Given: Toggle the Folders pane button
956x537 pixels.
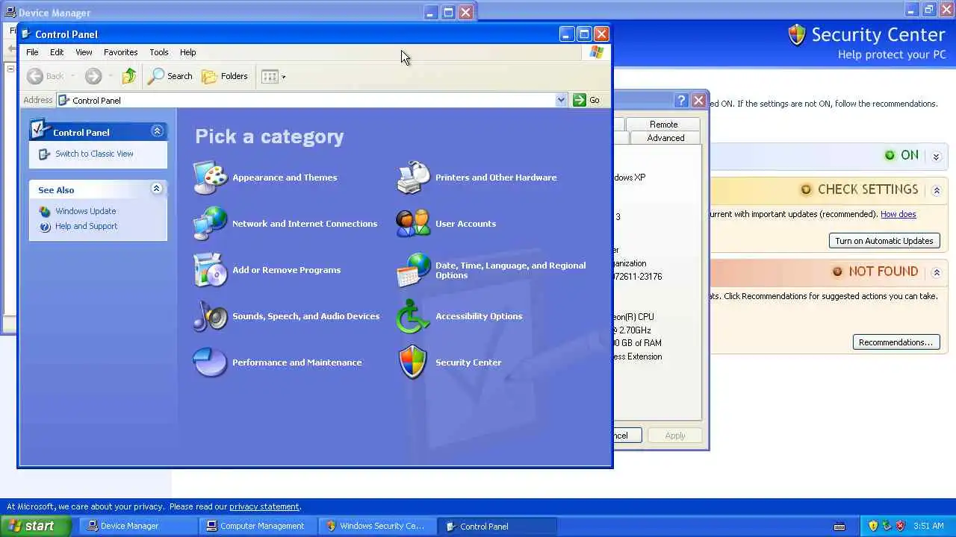Looking at the screenshot, I should tap(225, 76).
